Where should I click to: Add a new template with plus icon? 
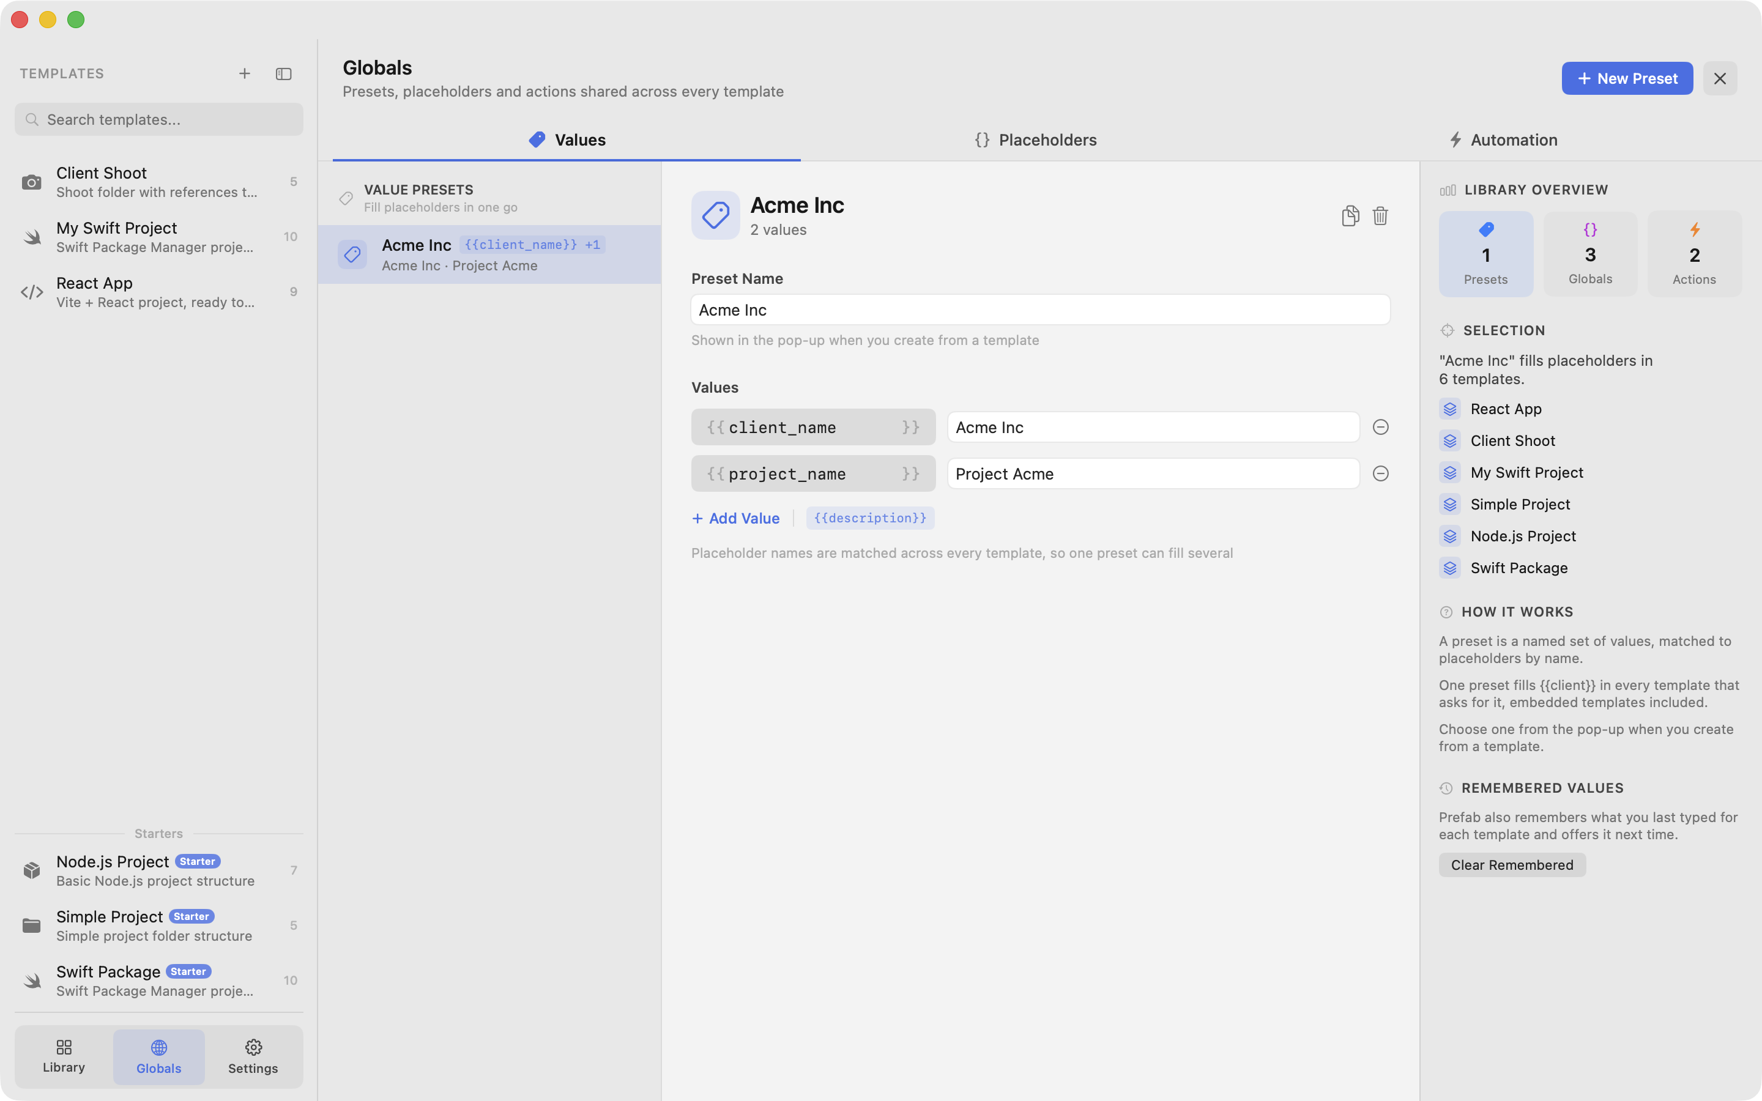tap(245, 73)
